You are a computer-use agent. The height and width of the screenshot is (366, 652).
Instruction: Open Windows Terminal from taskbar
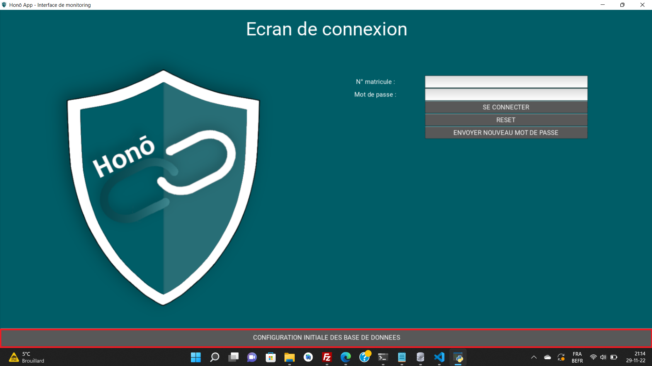coord(383,357)
